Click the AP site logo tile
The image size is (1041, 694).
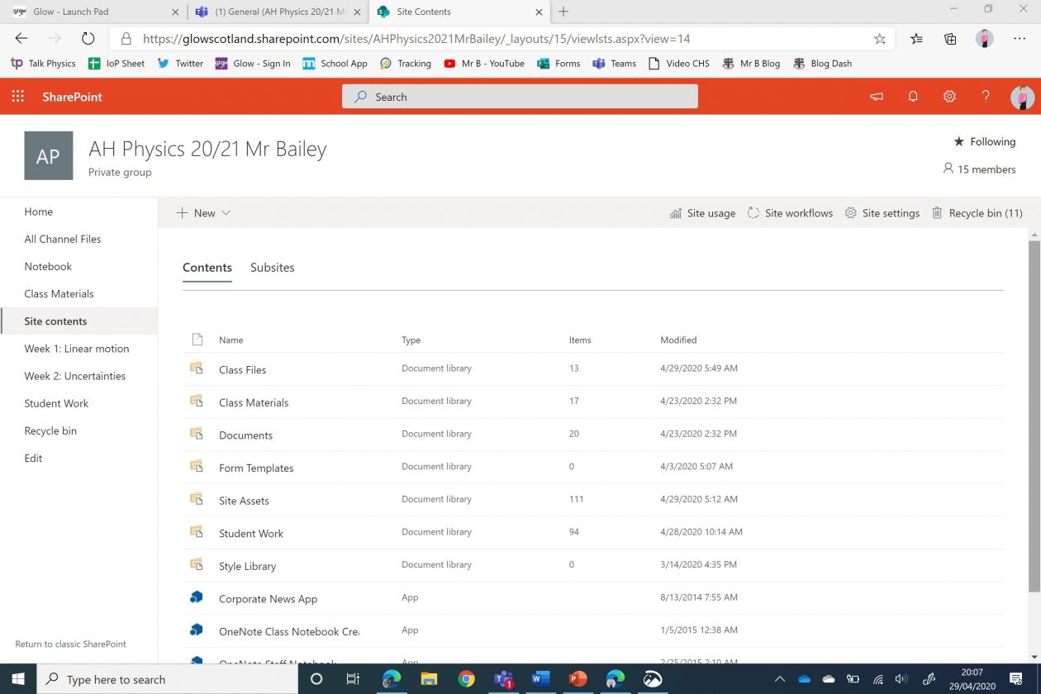pos(48,155)
